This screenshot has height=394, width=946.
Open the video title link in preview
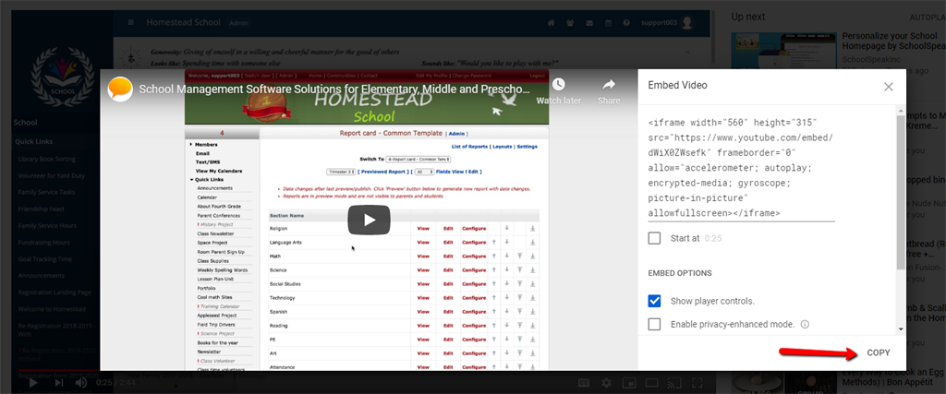(334, 90)
